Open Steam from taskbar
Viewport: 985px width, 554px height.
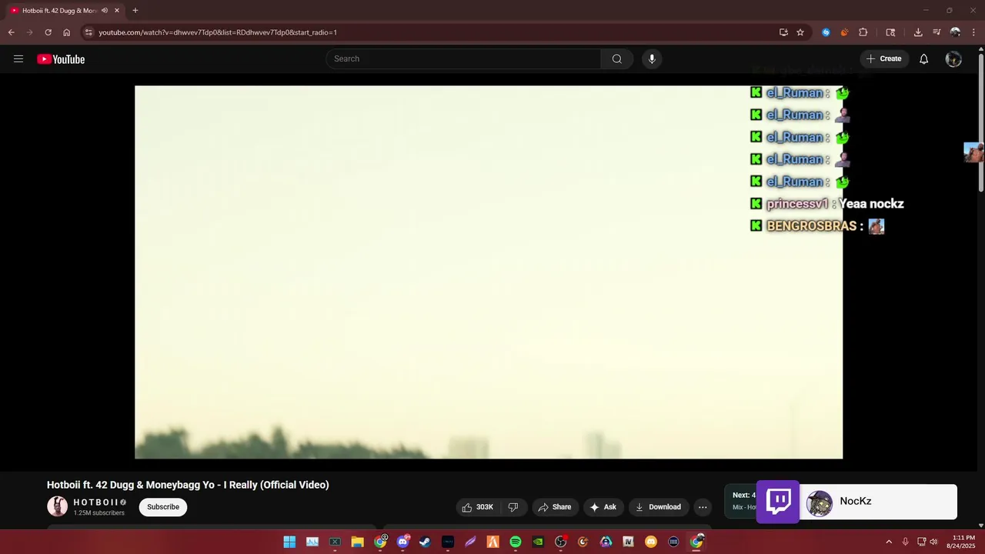tap(425, 542)
